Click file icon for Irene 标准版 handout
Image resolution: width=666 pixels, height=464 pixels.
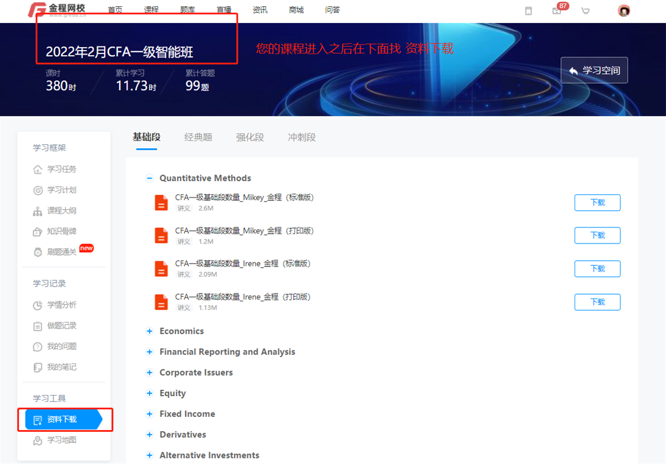coord(161,269)
